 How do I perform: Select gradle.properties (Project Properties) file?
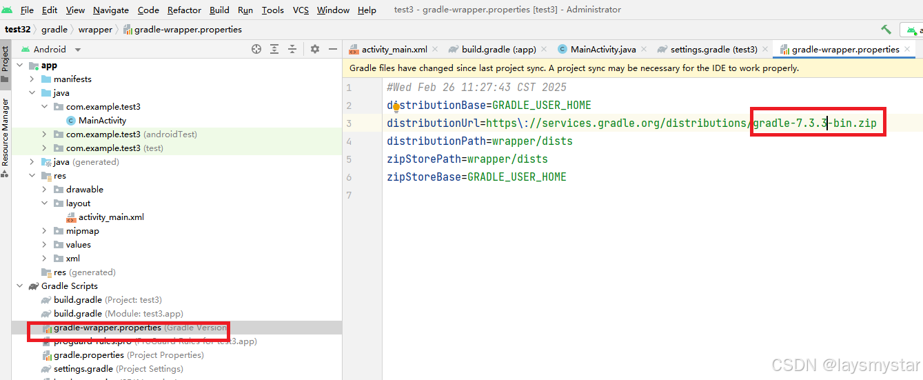pos(128,355)
